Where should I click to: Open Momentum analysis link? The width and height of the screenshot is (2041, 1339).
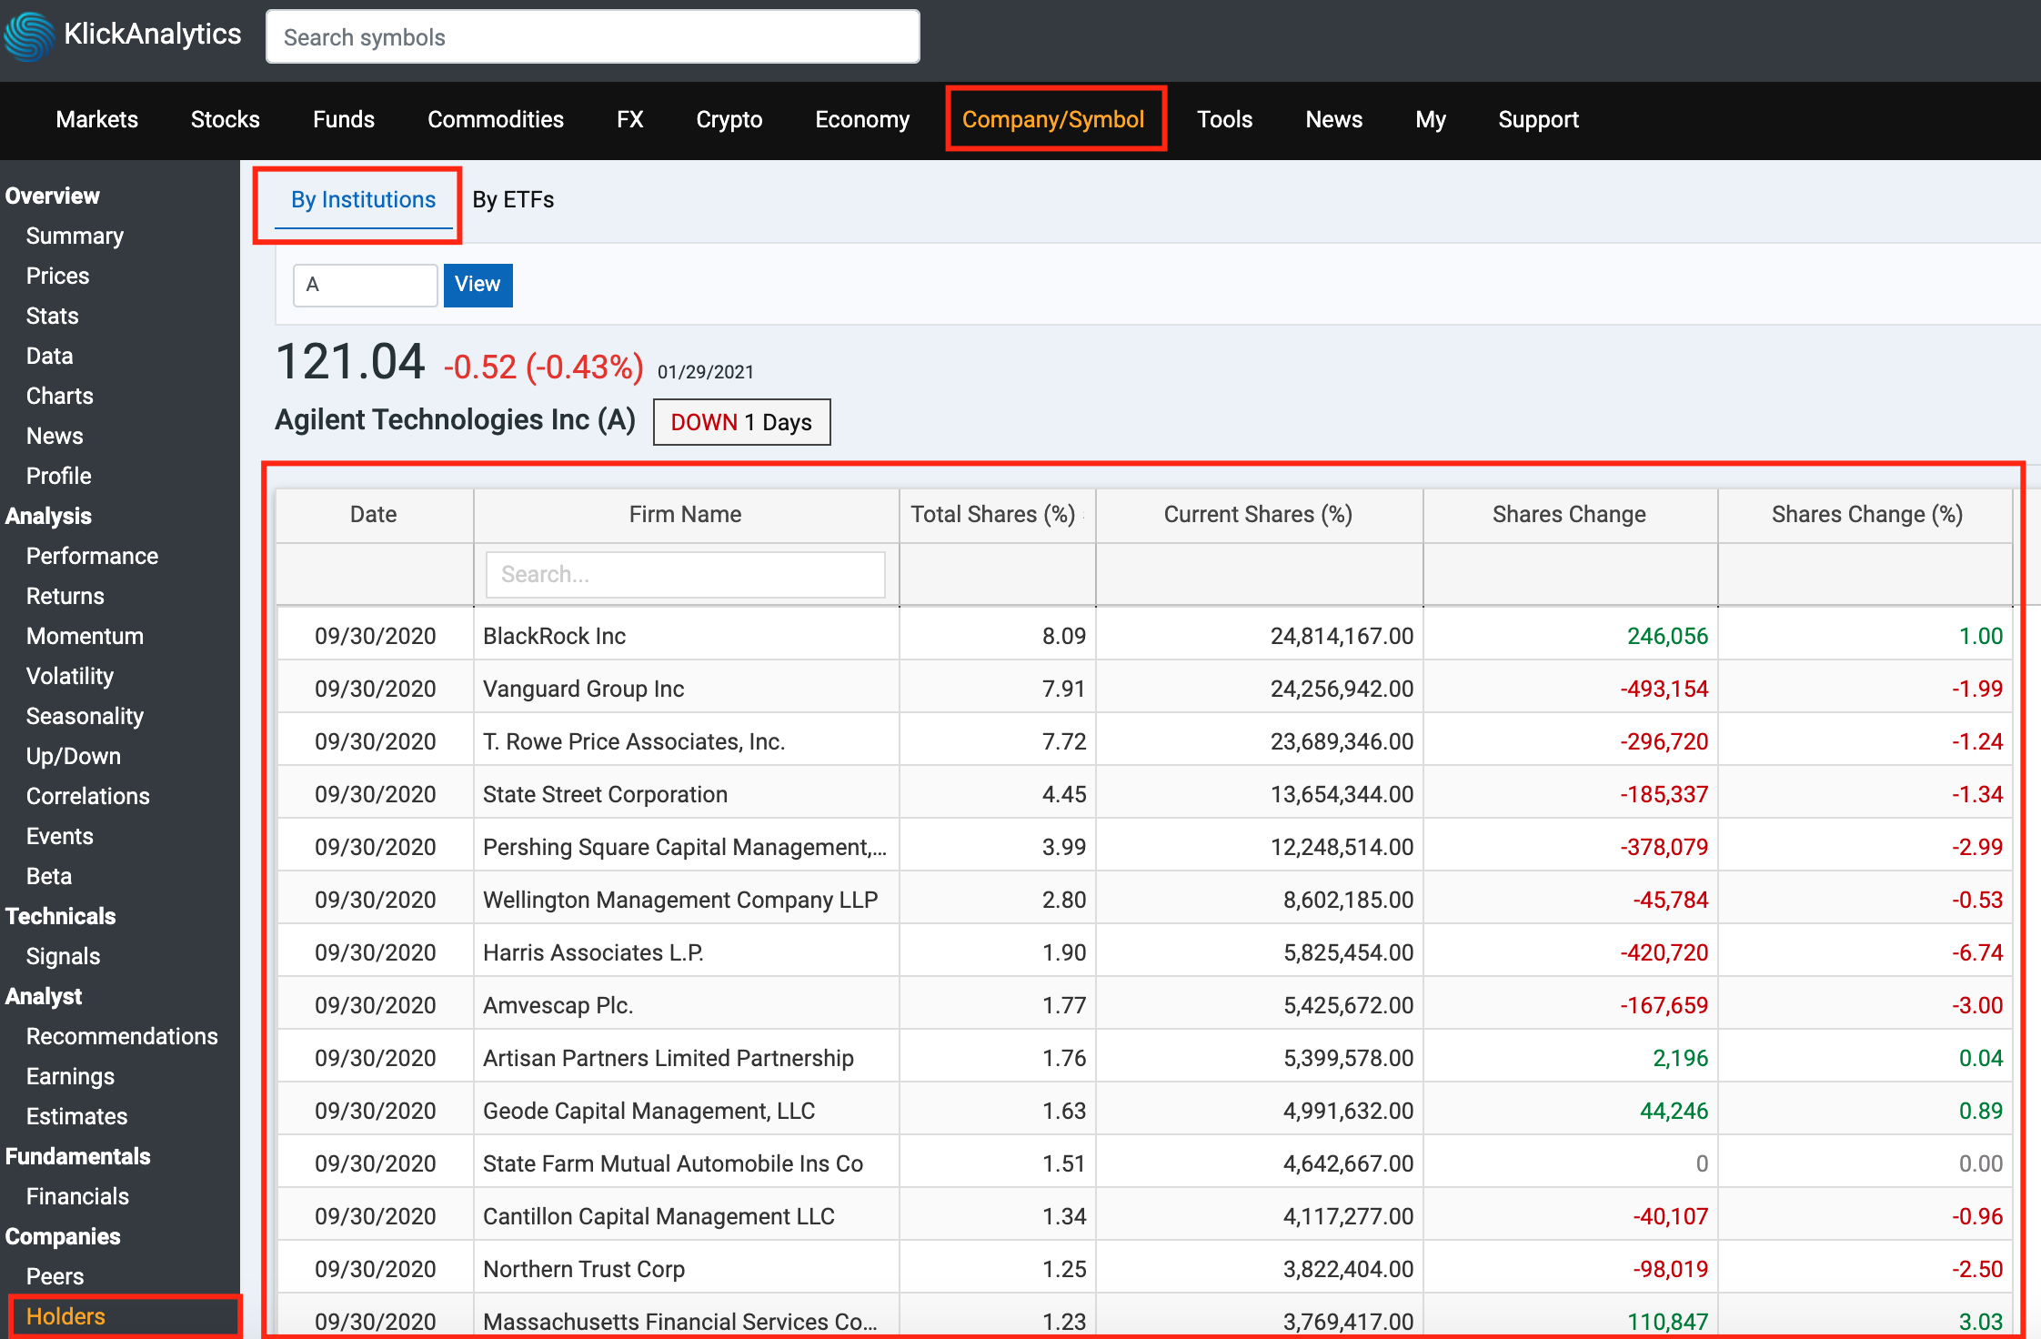coord(85,636)
